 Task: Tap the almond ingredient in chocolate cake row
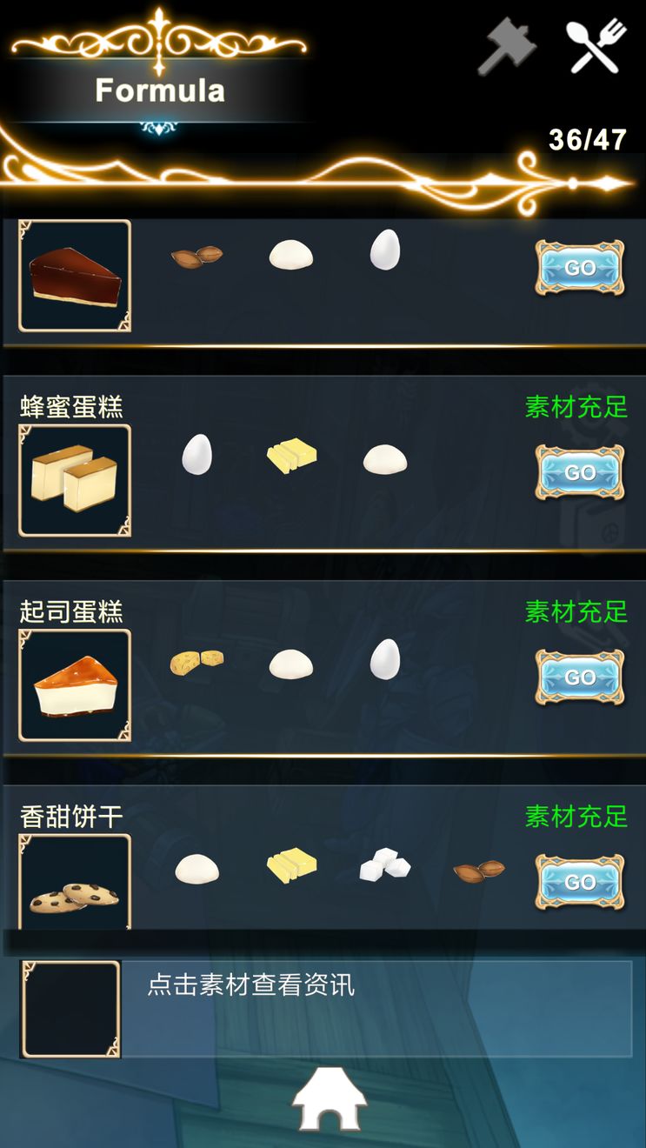coord(196,256)
